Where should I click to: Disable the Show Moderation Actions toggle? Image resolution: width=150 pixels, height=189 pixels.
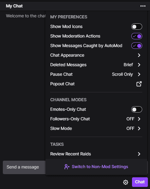pos(137,36)
